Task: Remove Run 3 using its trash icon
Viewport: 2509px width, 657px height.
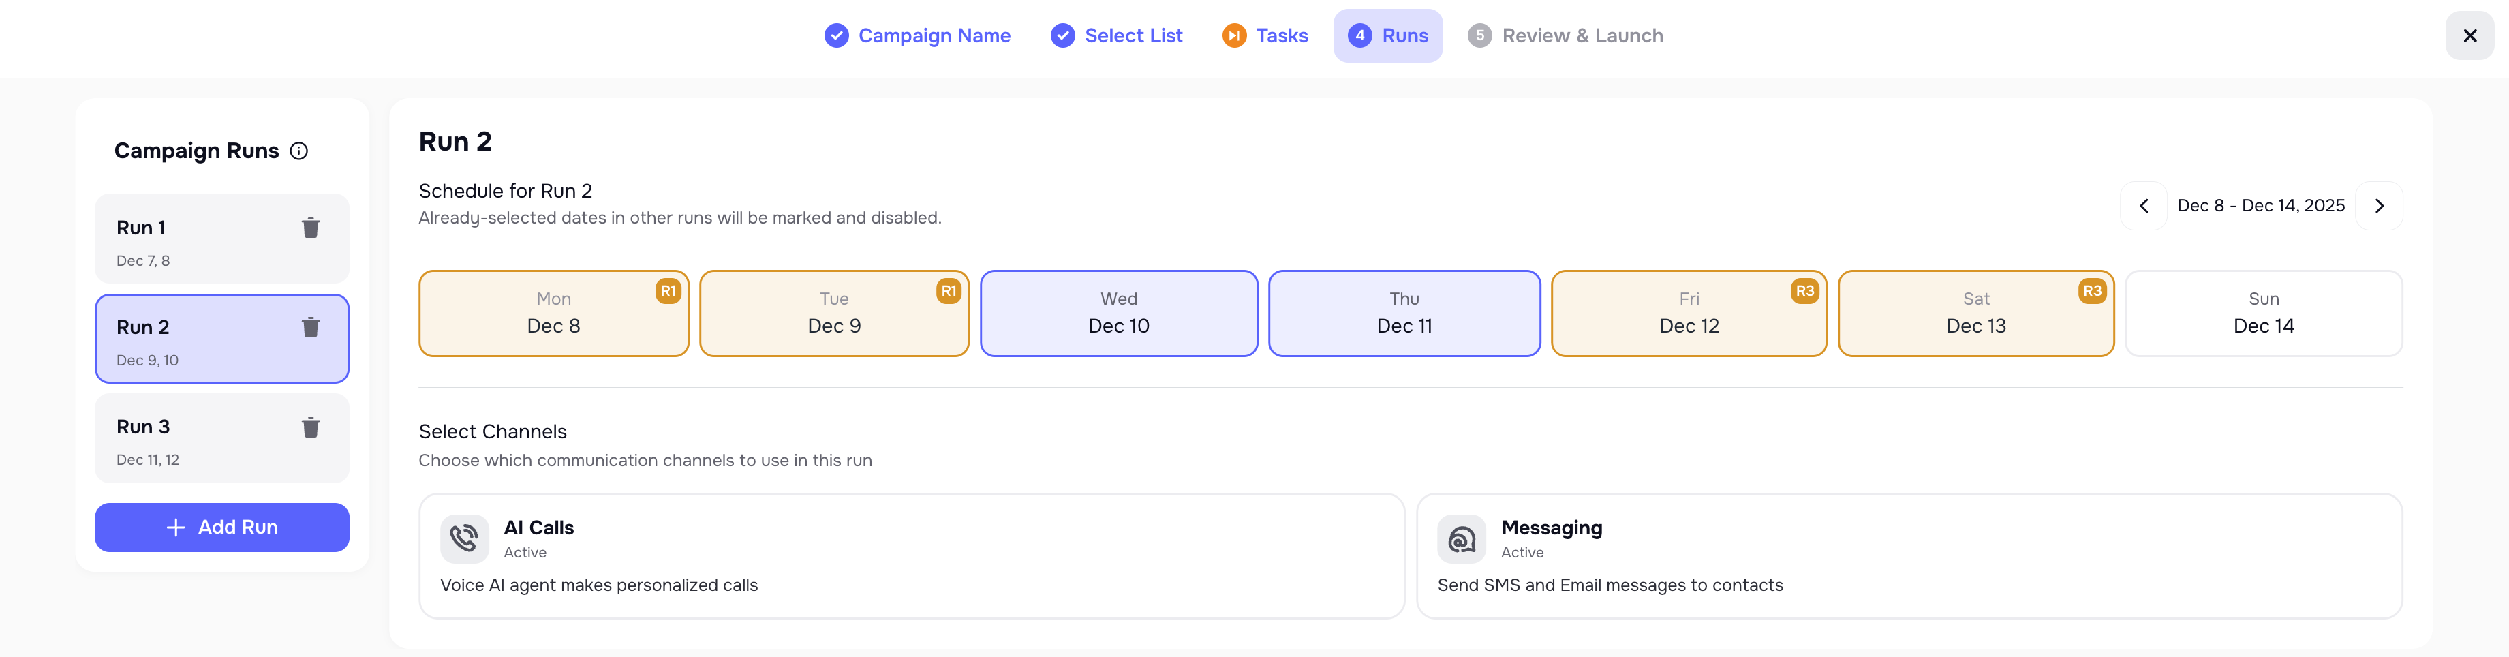Action: pos(311,427)
